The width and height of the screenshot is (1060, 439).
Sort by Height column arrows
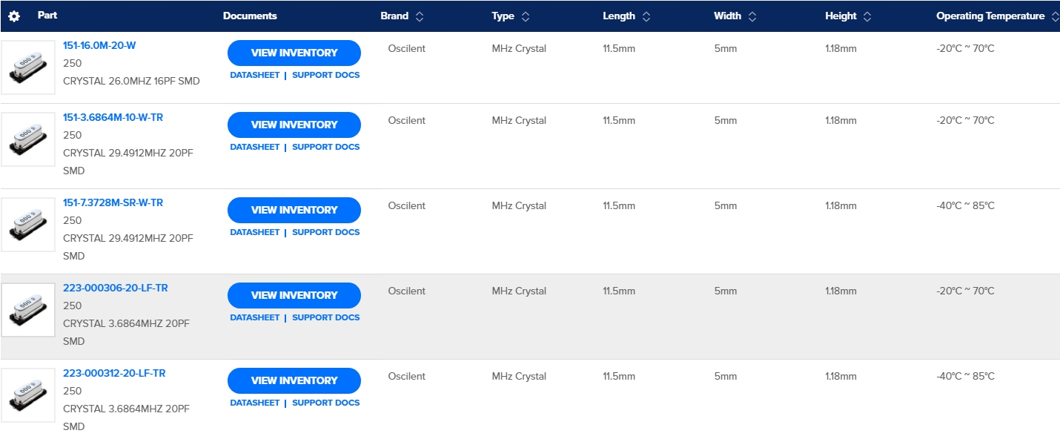[867, 16]
